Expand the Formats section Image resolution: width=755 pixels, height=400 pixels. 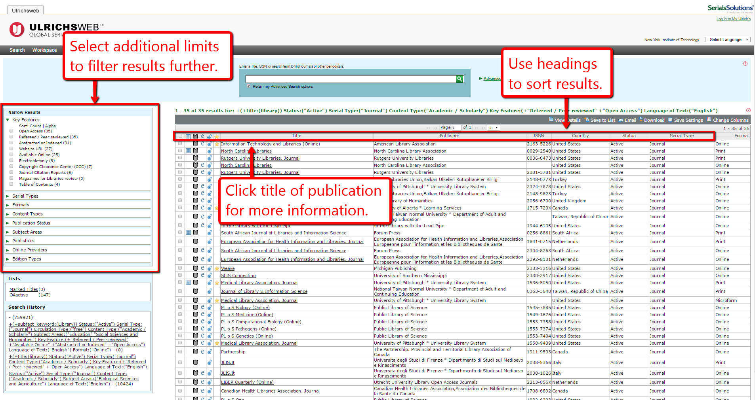point(8,205)
